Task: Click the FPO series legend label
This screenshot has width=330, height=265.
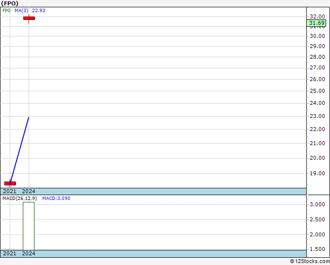Action: [x=6, y=11]
